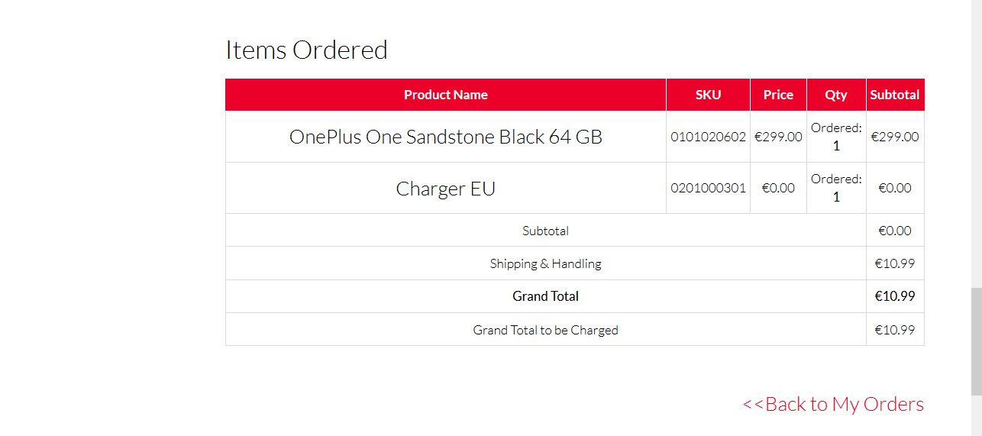The image size is (982, 436).
Task: Click the Back to My Orders link
Action: pyautogui.click(x=833, y=404)
